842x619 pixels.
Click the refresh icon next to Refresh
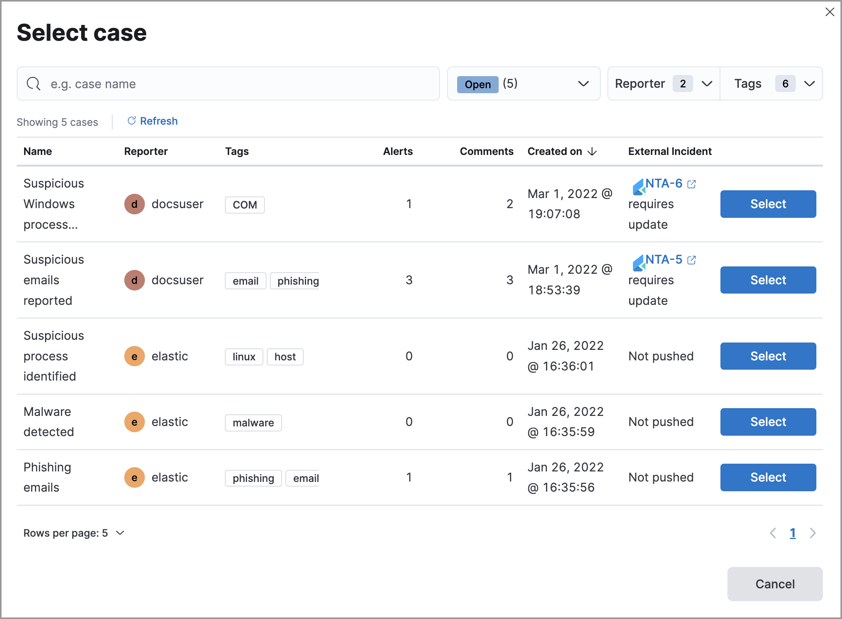click(x=131, y=121)
